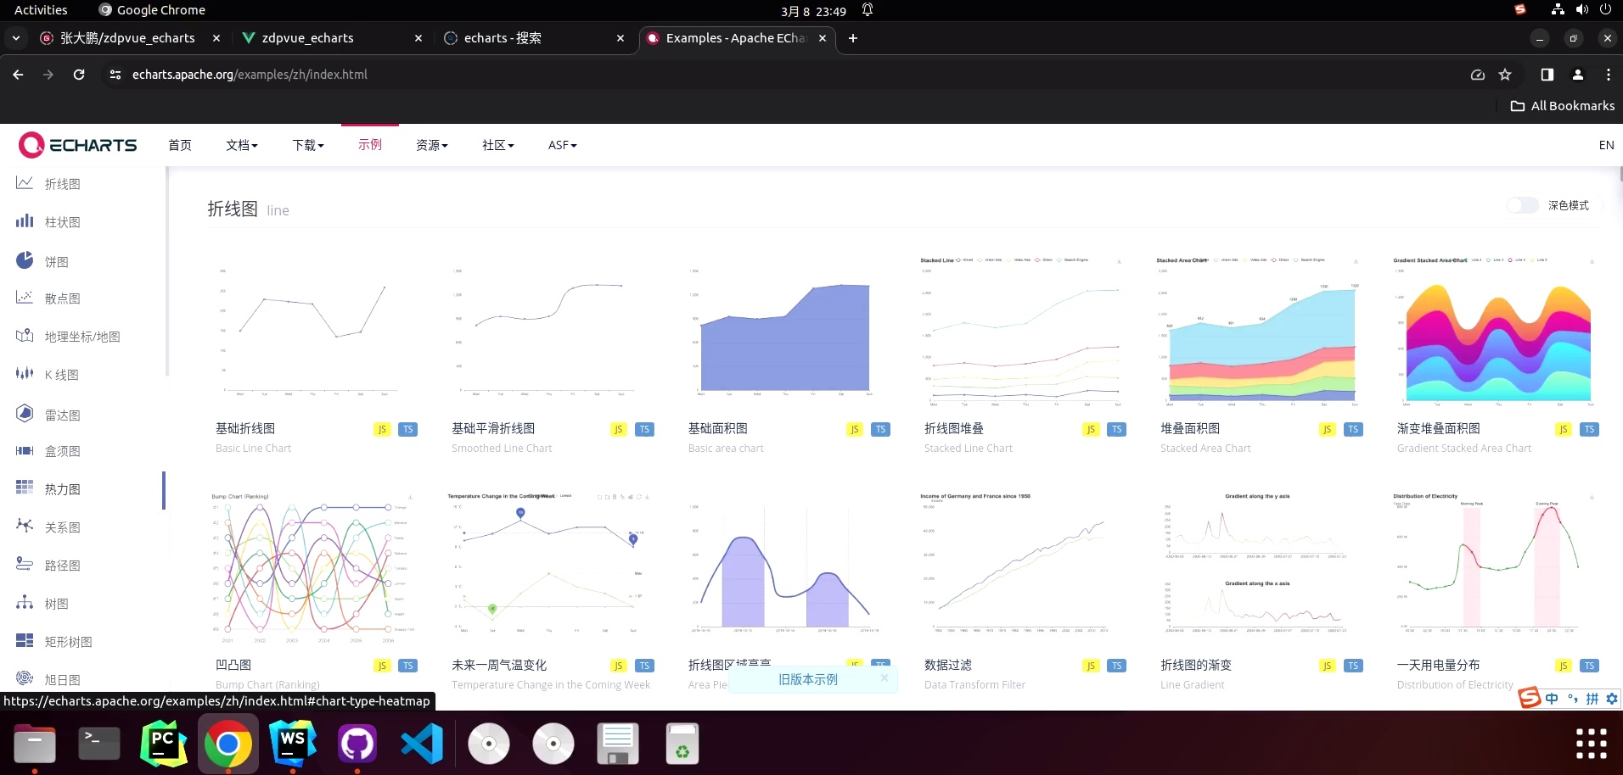The height and width of the screenshot is (775, 1623).
Task: Select the 雷达图 radar chart icon
Action: pos(25,414)
